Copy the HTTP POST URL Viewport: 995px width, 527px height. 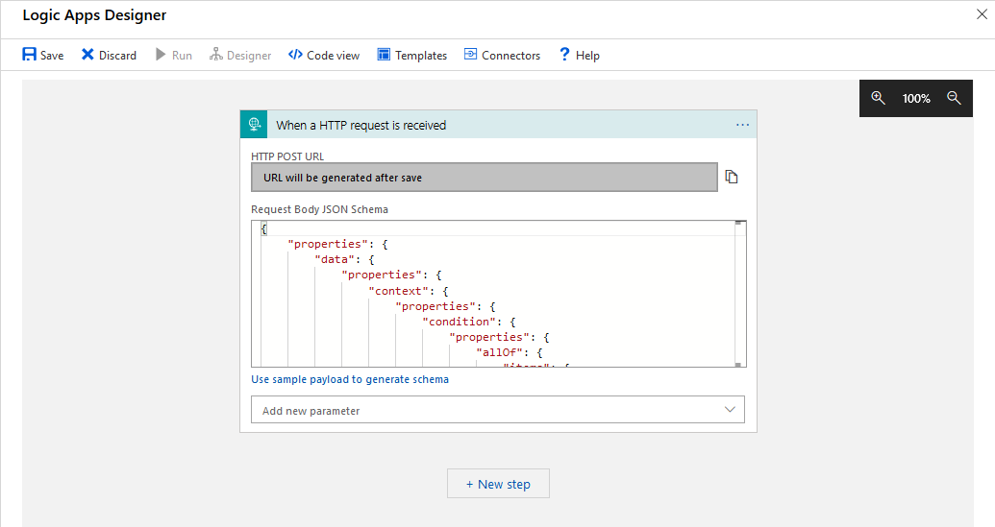tap(732, 177)
